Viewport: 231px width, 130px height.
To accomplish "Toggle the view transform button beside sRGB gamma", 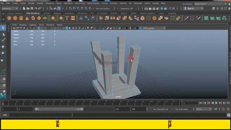I will [x=140, y=28].
